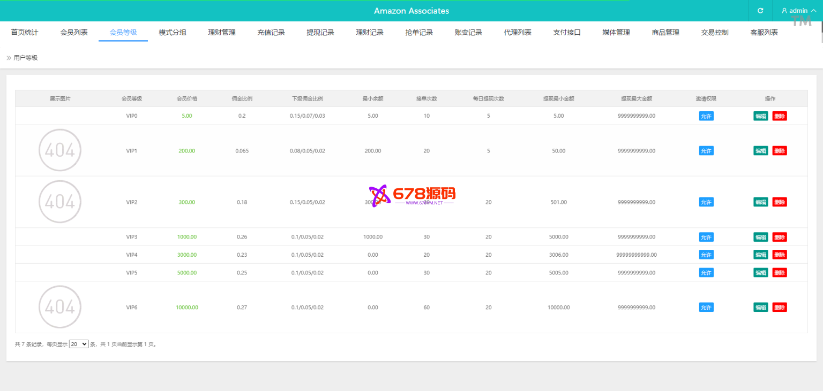Open the 商品管理 tab
This screenshot has height=391, width=823.
(x=665, y=33)
